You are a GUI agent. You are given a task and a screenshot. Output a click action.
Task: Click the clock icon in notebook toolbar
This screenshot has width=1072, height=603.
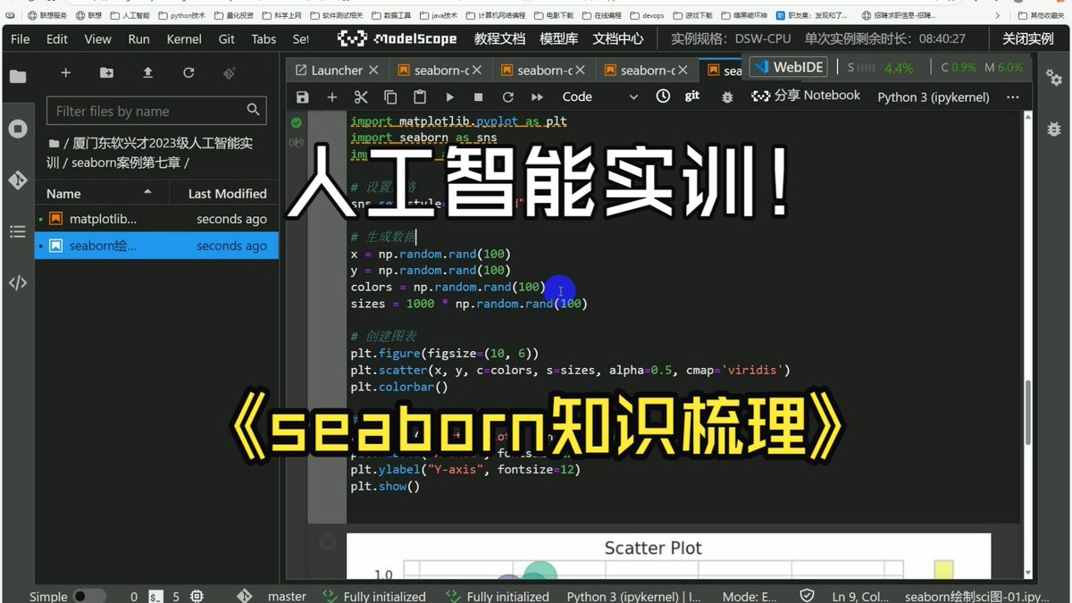point(663,96)
